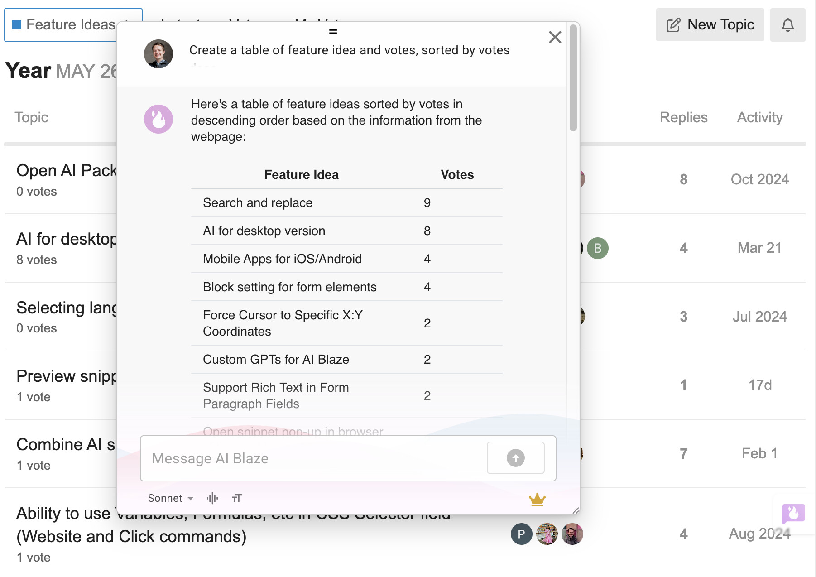Focus the Message AI Blaze input field
Viewport: 816px width, 577px height.
click(313, 458)
